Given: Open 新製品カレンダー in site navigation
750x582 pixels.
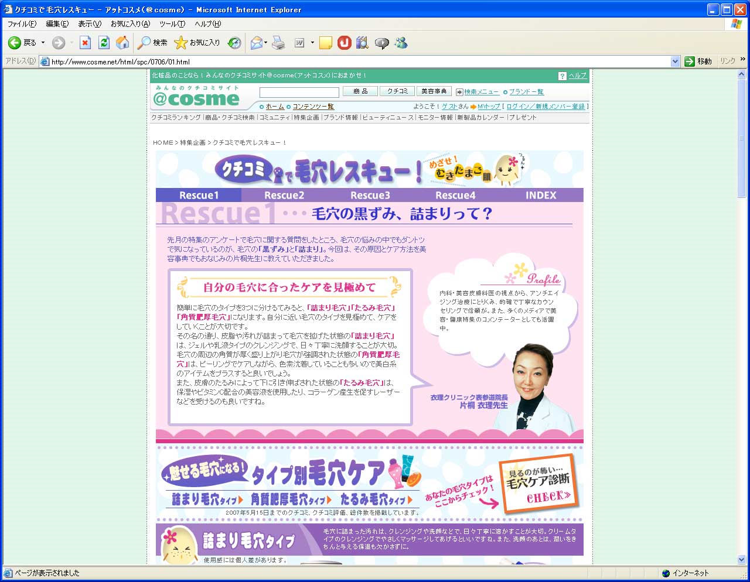Looking at the screenshot, I should [480, 118].
